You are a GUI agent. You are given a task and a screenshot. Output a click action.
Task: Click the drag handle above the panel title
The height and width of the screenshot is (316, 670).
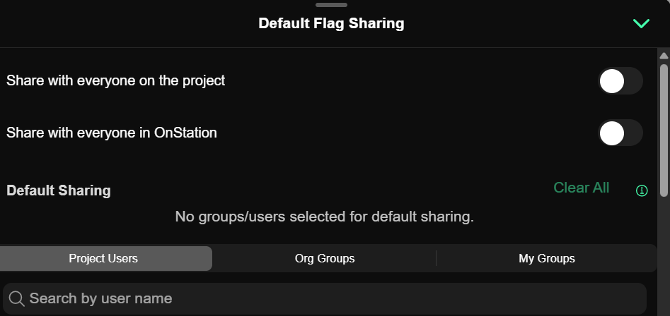pos(331,5)
